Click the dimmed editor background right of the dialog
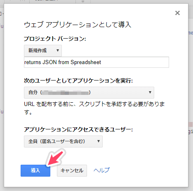Screen dimensions: 193x191 pos(191,96)
